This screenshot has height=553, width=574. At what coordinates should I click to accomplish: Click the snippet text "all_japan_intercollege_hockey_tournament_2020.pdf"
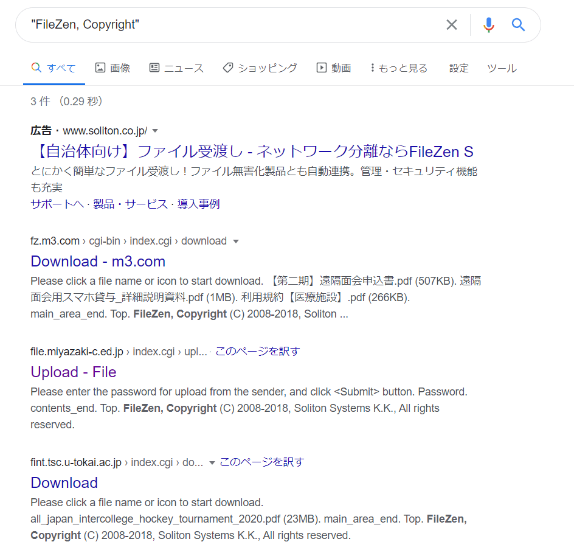pyautogui.click(x=156, y=519)
